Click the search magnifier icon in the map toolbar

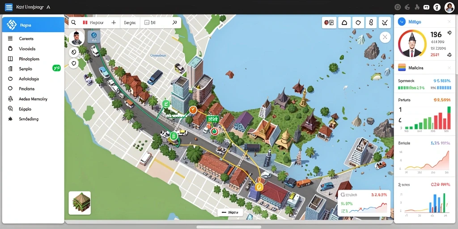[74, 22]
